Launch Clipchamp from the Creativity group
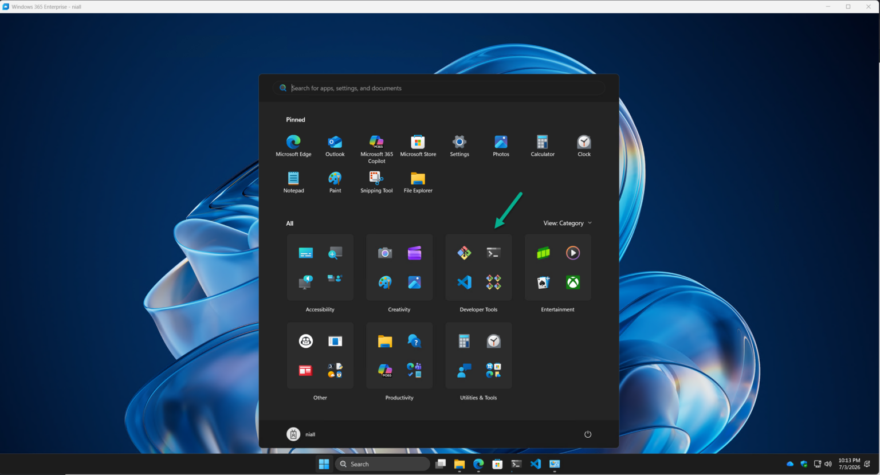The width and height of the screenshot is (880, 475). pos(414,253)
